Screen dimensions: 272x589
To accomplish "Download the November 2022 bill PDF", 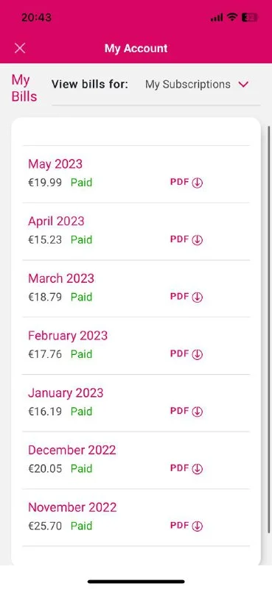I will click(186, 526).
